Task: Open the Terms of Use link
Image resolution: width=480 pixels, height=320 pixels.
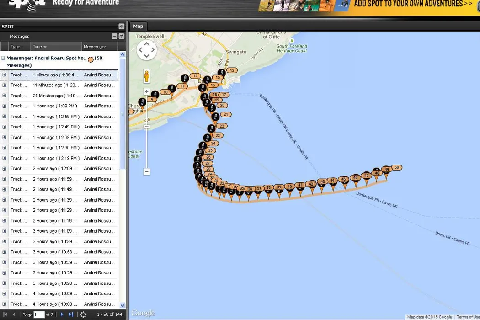Action: click(468, 317)
